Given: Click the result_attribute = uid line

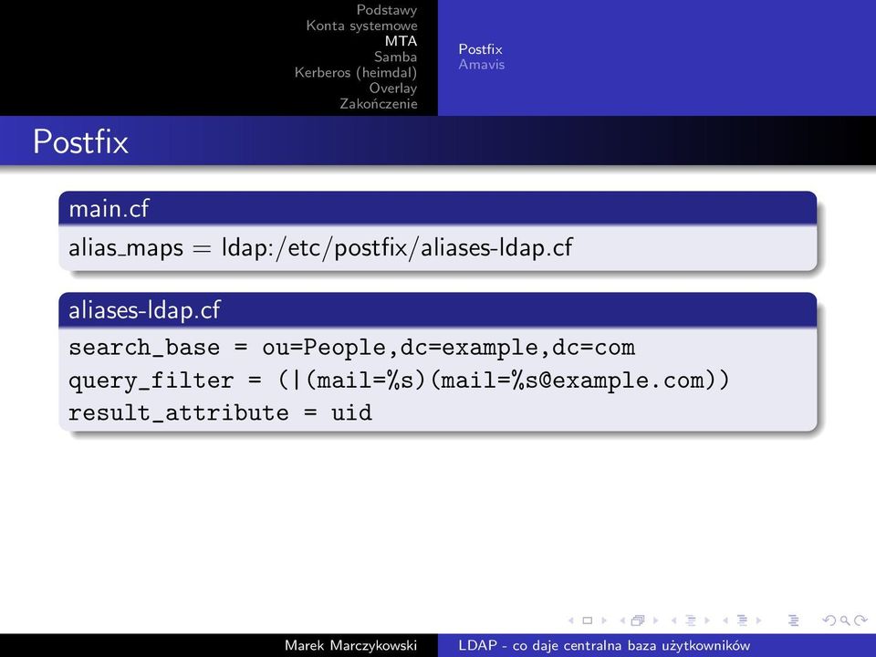Looking at the screenshot, I should click(x=220, y=412).
